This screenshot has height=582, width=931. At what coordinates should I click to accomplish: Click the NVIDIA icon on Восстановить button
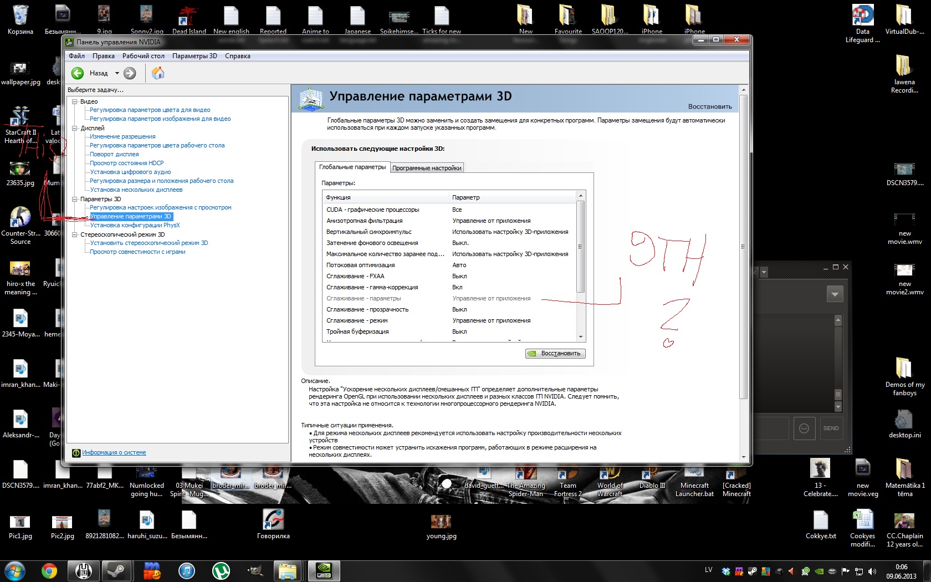click(x=532, y=354)
